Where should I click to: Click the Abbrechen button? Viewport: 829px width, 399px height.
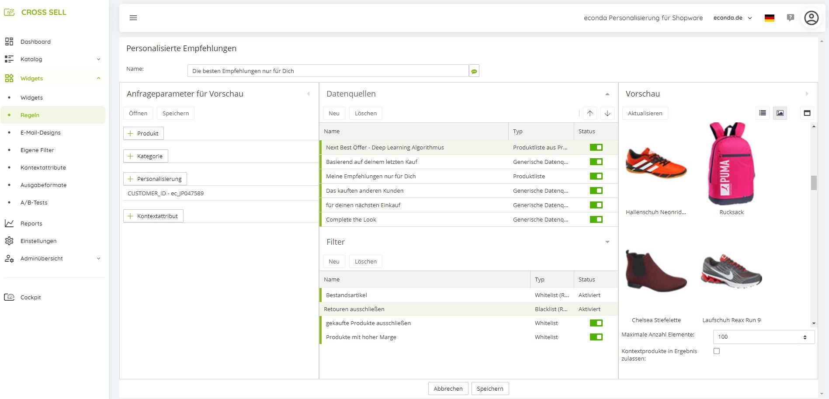[448, 389]
